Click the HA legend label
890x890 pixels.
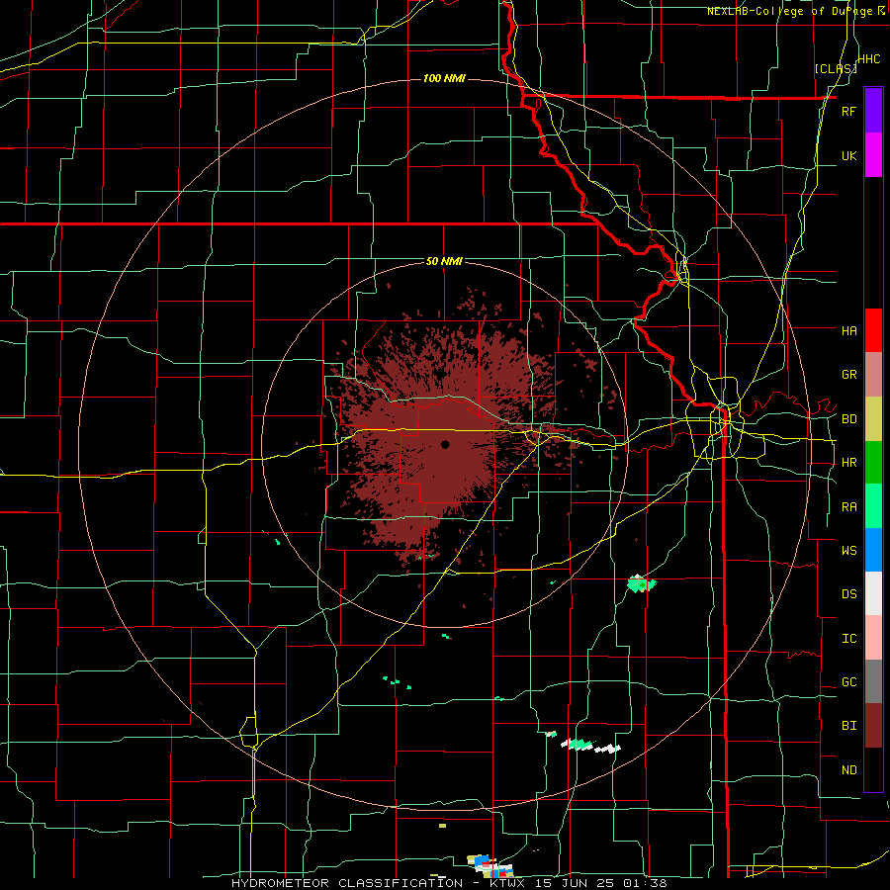(x=848, y=330)
